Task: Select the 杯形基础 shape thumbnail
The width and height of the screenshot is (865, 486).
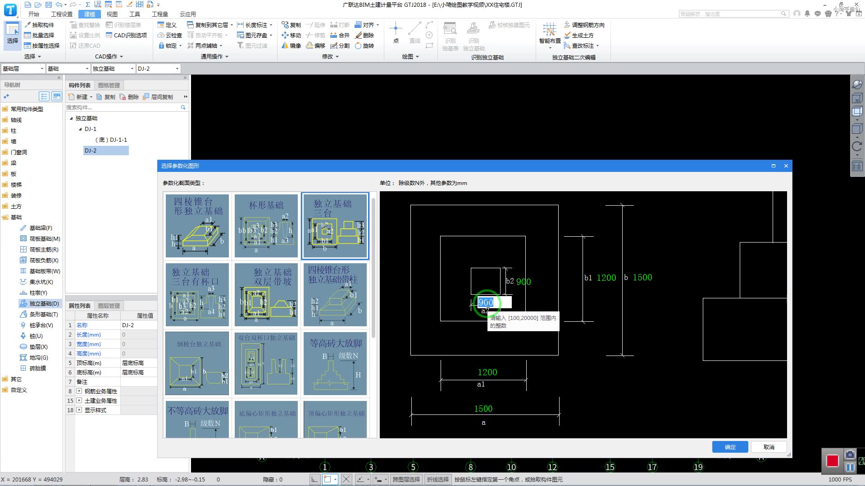Action: 266,225
